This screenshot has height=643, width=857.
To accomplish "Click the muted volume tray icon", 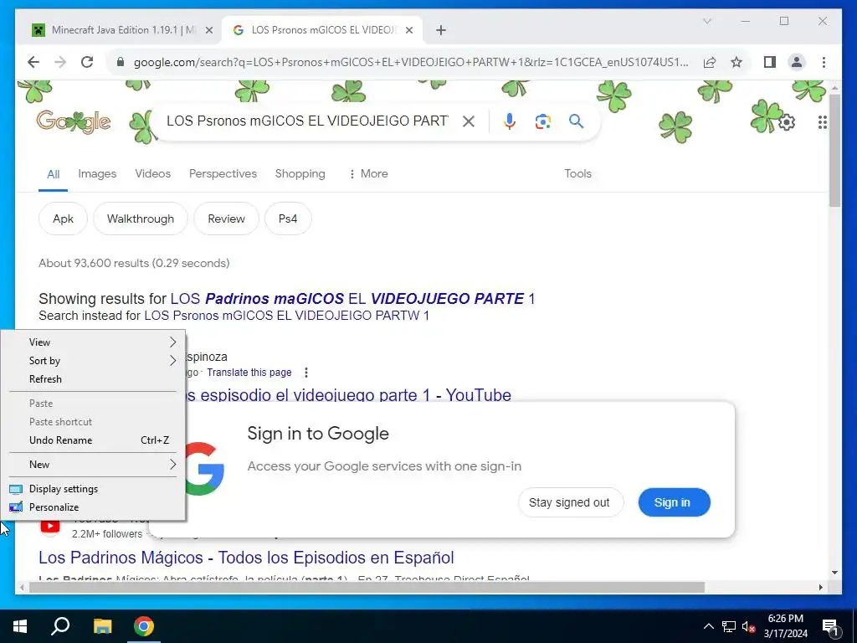I will [748, 626].
